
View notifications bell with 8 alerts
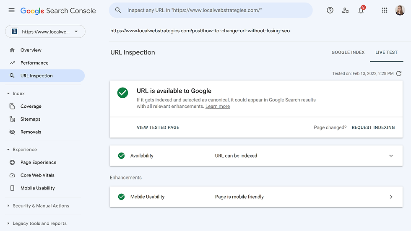(x=361, y=10)
